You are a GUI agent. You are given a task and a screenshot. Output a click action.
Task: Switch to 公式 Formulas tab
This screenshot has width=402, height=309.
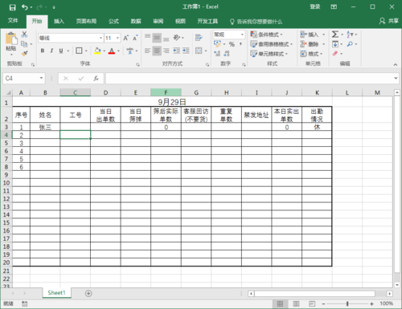[113, 21]
